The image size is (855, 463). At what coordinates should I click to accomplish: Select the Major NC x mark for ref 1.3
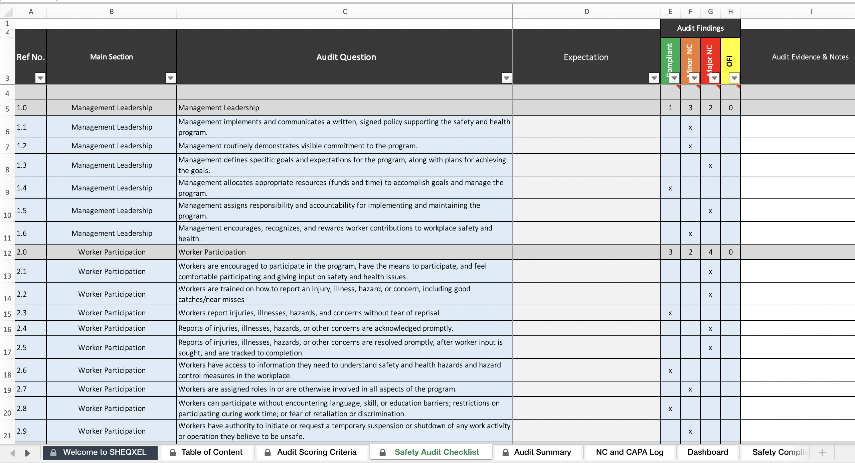pyautogui.click(x=710, y=165)
